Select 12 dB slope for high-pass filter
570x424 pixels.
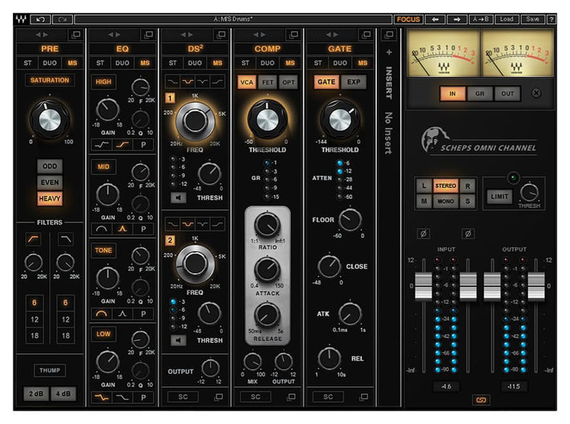pyautogui.click(x=34, y=319)
